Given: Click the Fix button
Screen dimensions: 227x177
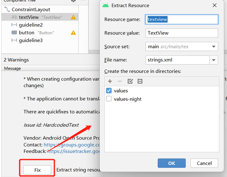Looking at the screenshot, I should click(x=37, y=170).
